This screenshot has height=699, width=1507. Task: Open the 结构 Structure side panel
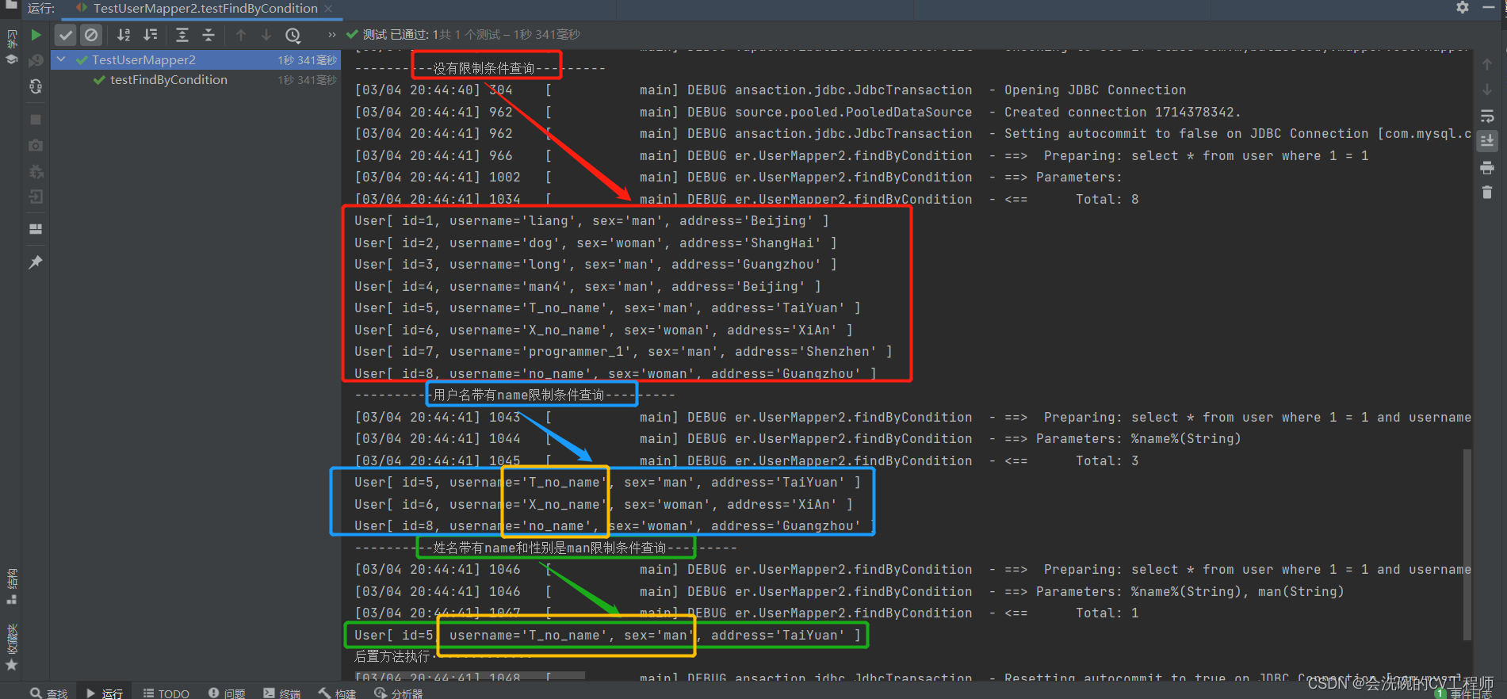pos(12,586)
